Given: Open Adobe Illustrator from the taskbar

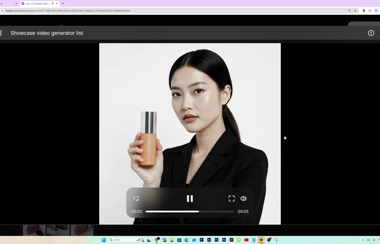Looking at the screenshot, I should click(231, 240).
